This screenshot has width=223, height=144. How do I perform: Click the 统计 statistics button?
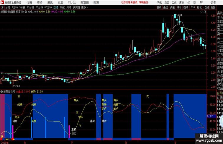pos(179,7)
